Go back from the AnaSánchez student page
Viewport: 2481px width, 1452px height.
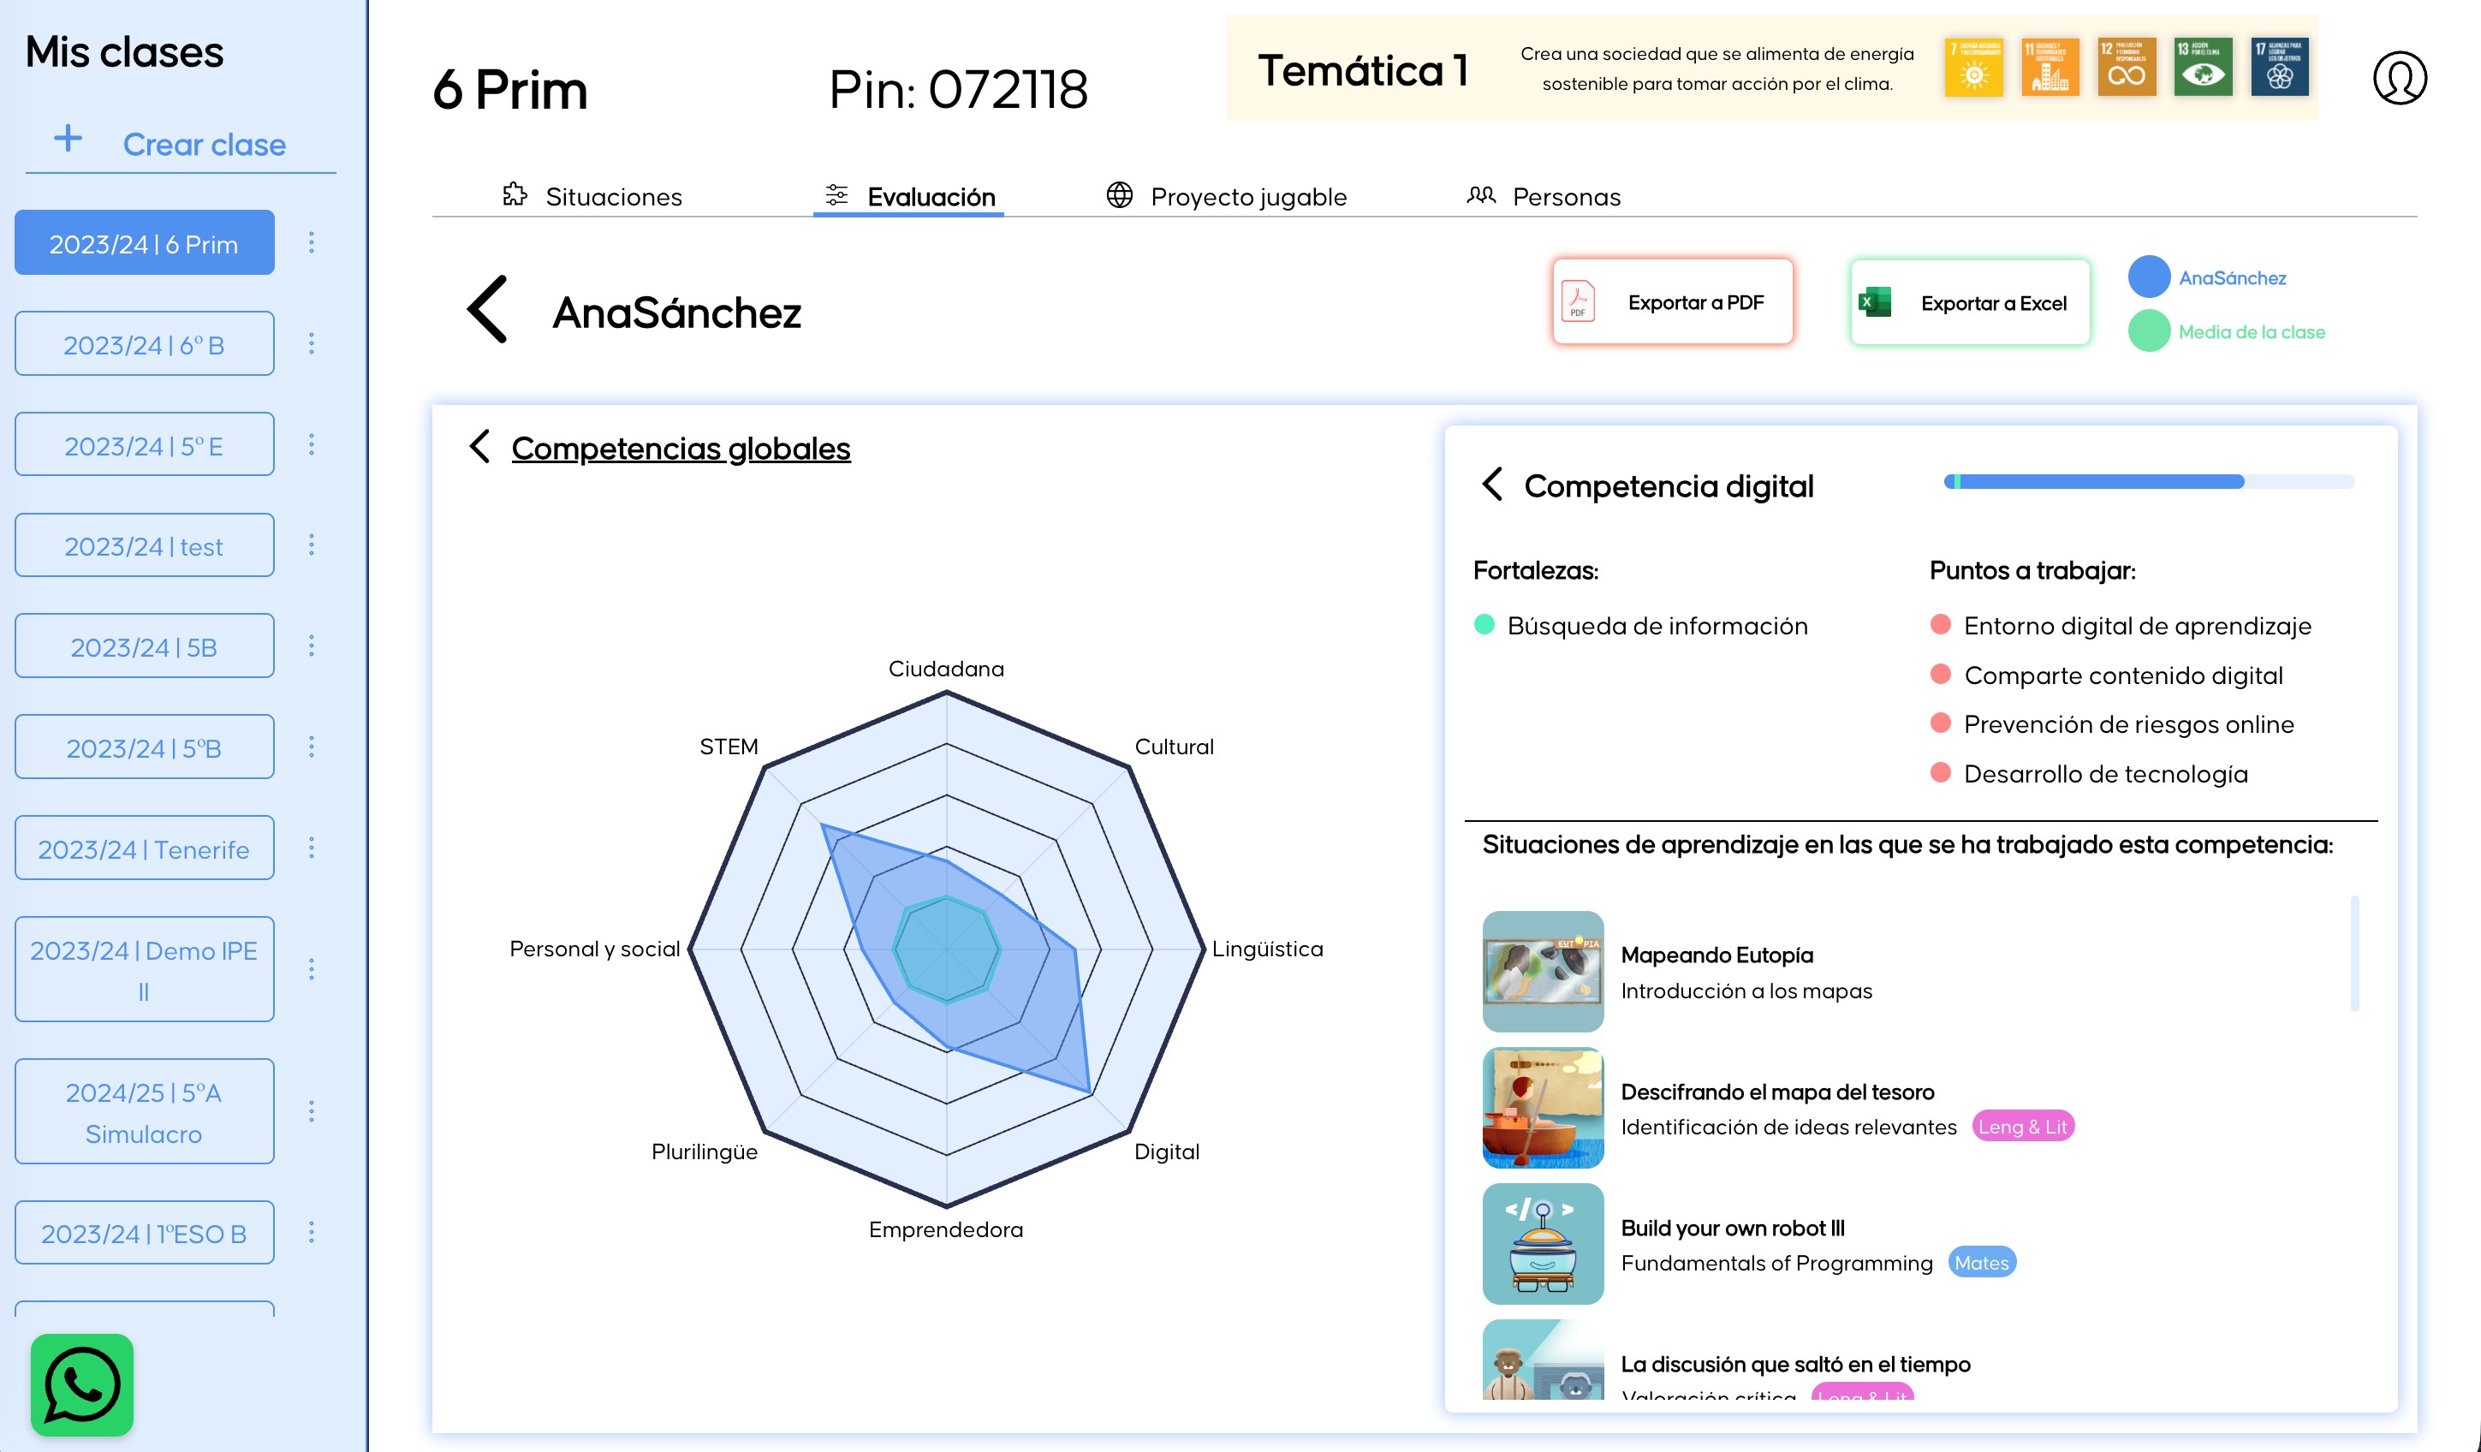(487, 309)
